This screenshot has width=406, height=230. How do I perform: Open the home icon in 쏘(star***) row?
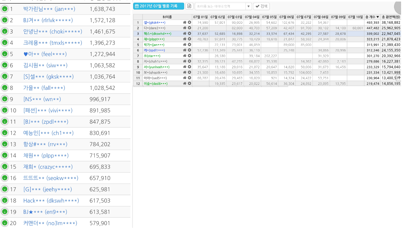pyautogui.click(x=185, y=56)
